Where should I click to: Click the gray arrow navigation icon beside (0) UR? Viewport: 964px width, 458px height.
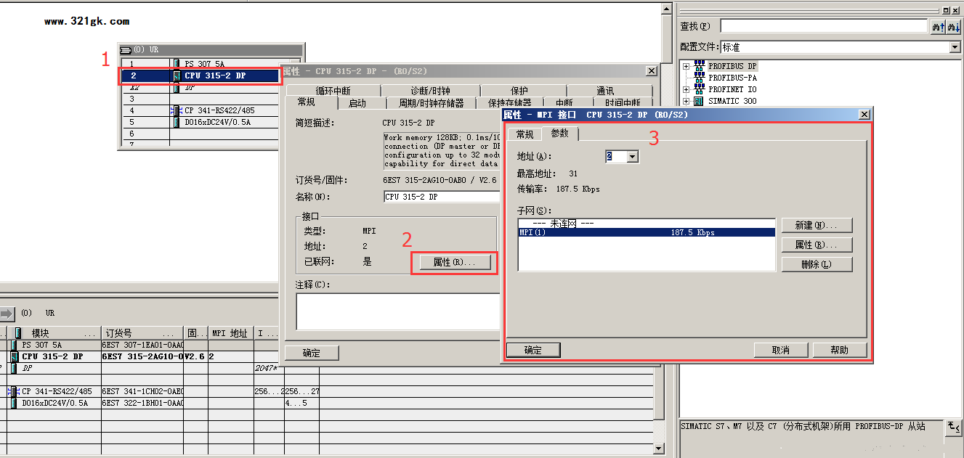click(x=7, y=314)
